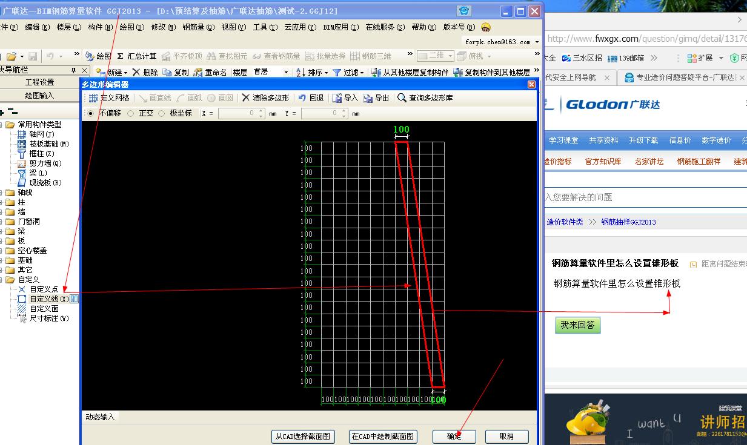Click the hard-hat avatar icon in menu bar
This screenshot has height=445, width=747.
[486, 27]
